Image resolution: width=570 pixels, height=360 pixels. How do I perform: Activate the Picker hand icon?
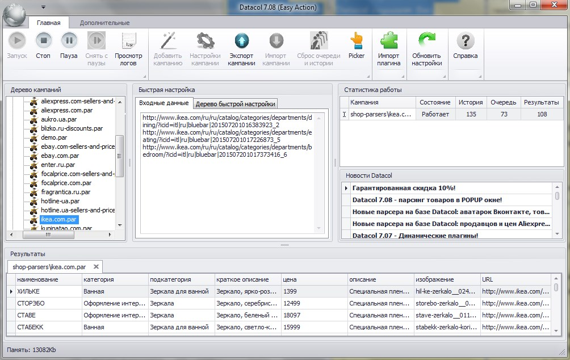(357, 40)
